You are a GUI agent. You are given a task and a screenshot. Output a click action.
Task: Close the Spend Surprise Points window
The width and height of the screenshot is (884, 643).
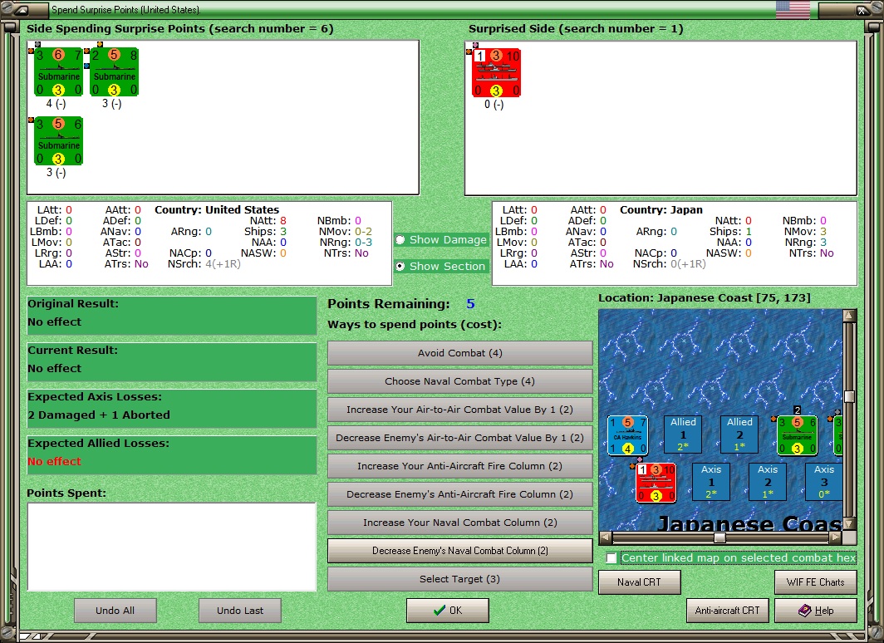click(862, 10)
